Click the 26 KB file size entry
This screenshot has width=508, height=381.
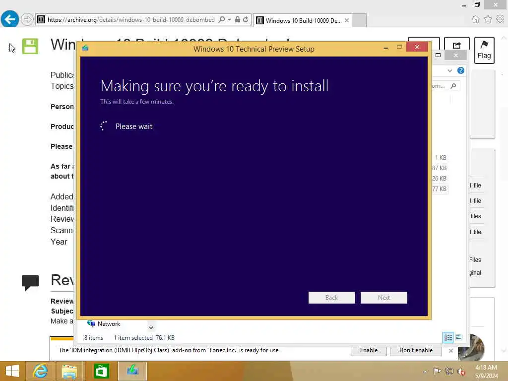tap(440, 178)
